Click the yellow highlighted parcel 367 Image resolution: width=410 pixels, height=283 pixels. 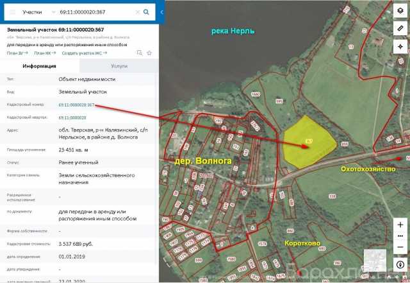[309, 143]
